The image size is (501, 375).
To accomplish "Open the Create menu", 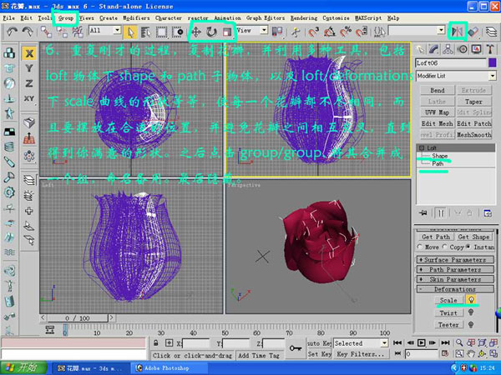I will 109,18.
